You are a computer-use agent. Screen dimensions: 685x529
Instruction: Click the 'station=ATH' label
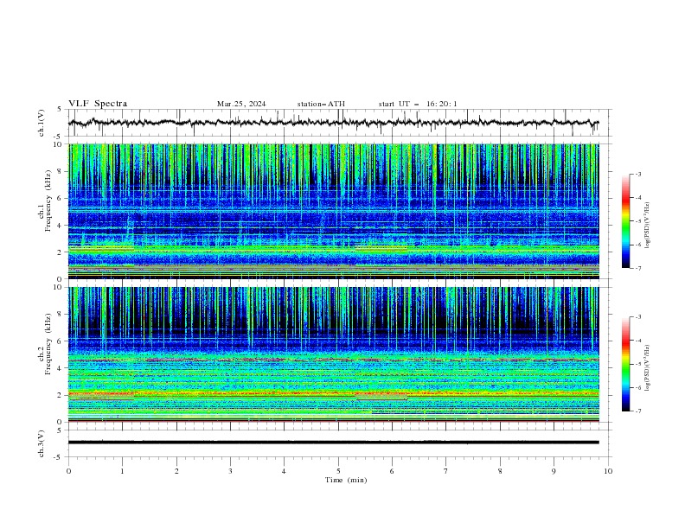pos(321,104)
